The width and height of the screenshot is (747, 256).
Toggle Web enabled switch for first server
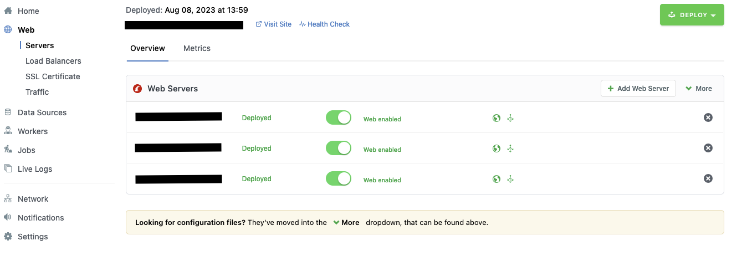click(x=339, y=117)
